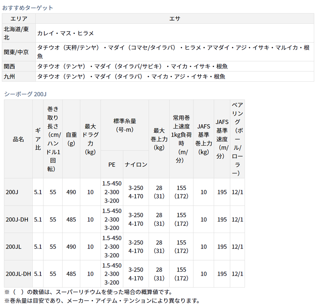Click the シーボーグ 200J table title
The width and height of the screenshot is (320, 305).
(x=25, y=94)
